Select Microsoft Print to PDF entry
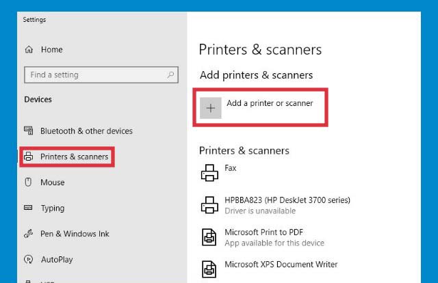 coord(263,232)
